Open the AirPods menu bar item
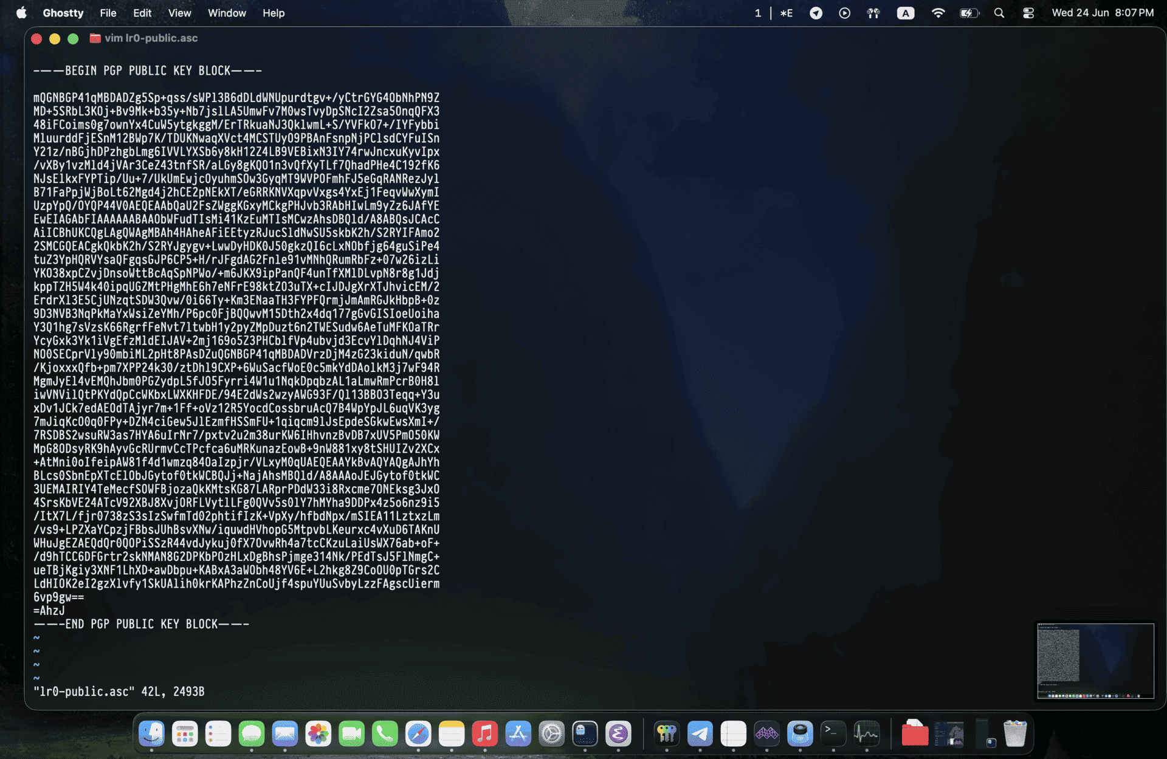Image resolution: width=1167 pixels, height=759 pixels. click(x=873, y=13)
